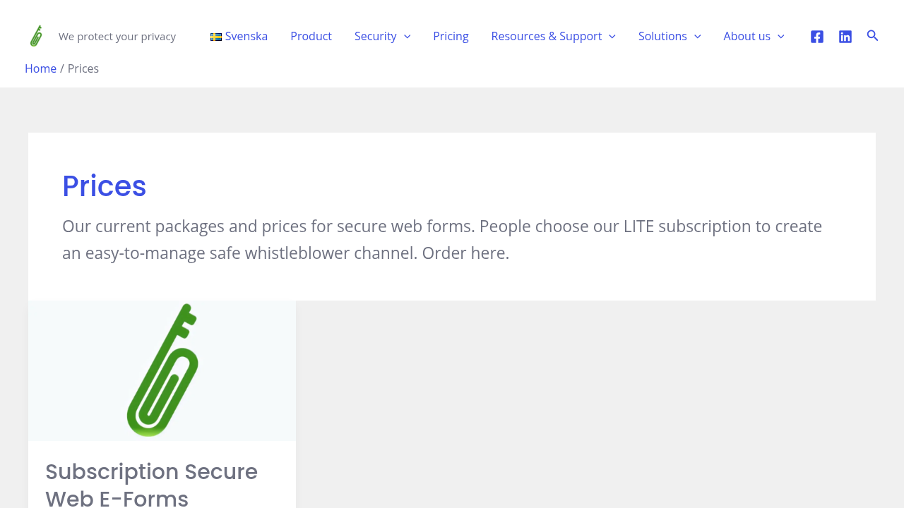The height and width of the screenshot is (508, 904).
Task: Click the Solutions menu label
Action: (662, 36)
